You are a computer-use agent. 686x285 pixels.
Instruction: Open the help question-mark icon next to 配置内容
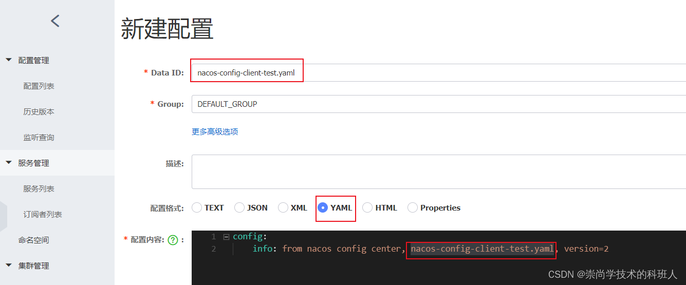coord(173,240)
